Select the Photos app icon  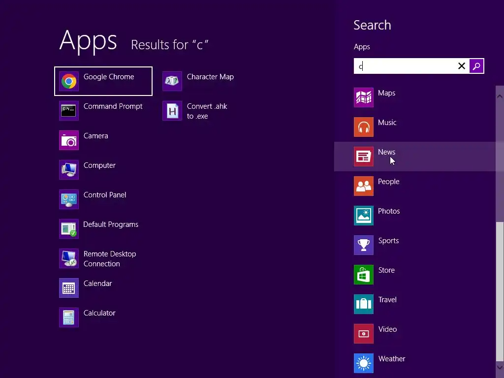364,216
